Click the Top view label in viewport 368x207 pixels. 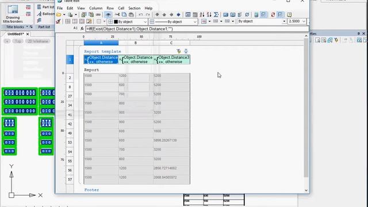[x=18, y=41]
